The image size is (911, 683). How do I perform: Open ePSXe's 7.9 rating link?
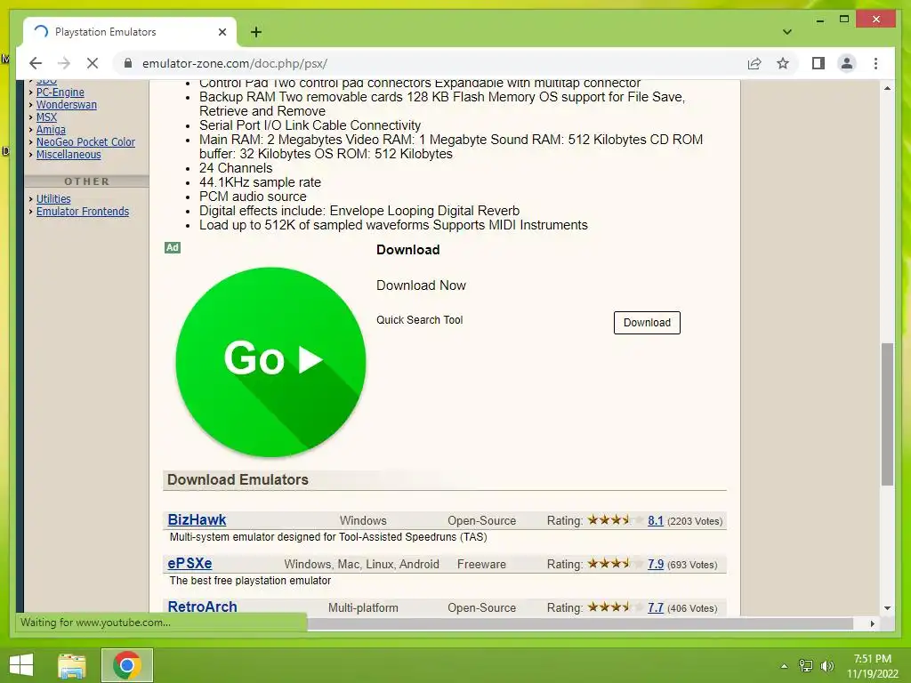pos(656,564)
